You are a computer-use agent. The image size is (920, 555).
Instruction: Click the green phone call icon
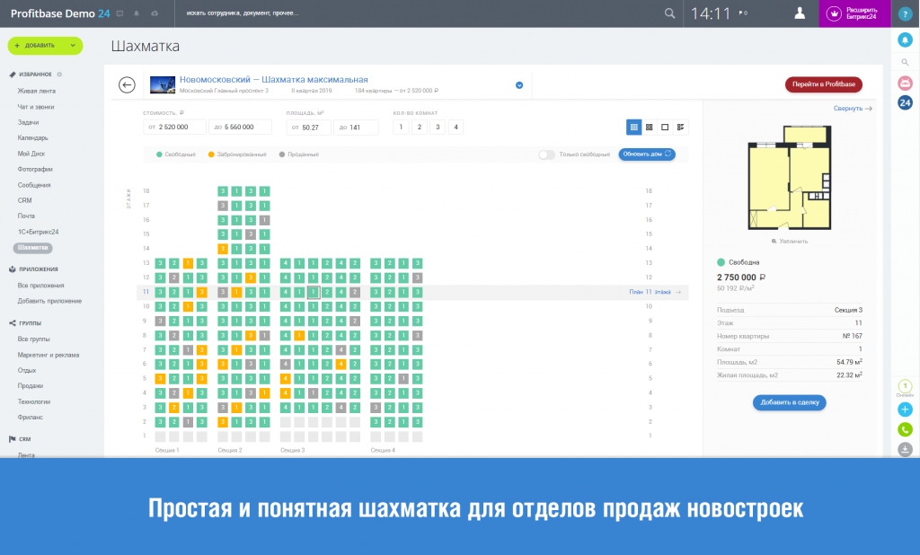905,429
